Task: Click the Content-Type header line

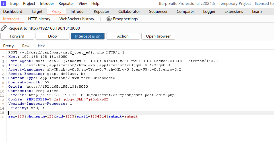Action: click(x=62, y=78)
